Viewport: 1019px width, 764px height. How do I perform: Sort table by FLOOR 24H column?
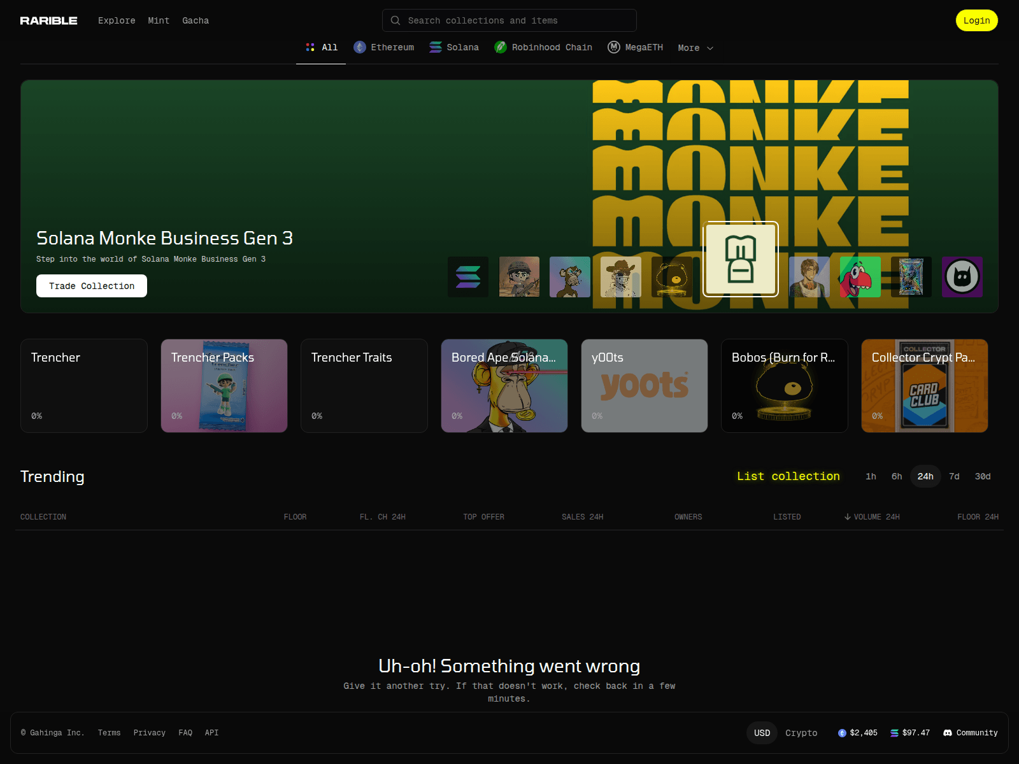point(978,517)
